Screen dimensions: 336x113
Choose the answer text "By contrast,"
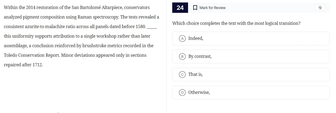[x=200, y=56]
